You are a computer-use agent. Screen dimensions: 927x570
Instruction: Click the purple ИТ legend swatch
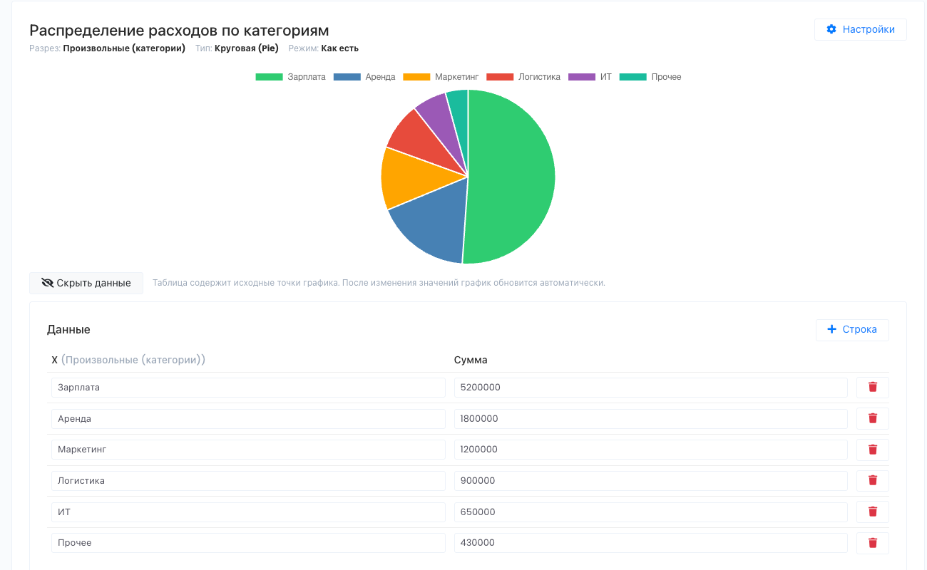click(582, 77)
